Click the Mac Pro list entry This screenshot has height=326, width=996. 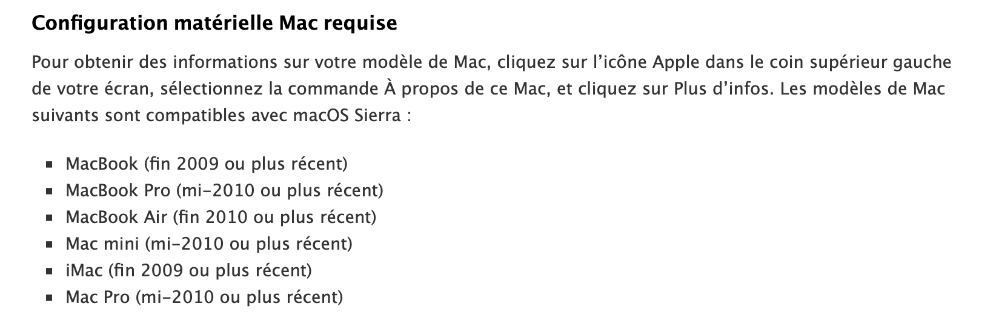pyautogui.click(x=204, y=297)
